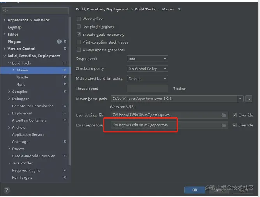
Task: Enable Print exception stack traces
Action: click(79, 42)
